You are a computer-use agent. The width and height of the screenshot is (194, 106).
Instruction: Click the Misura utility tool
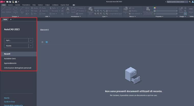[191, 10]
